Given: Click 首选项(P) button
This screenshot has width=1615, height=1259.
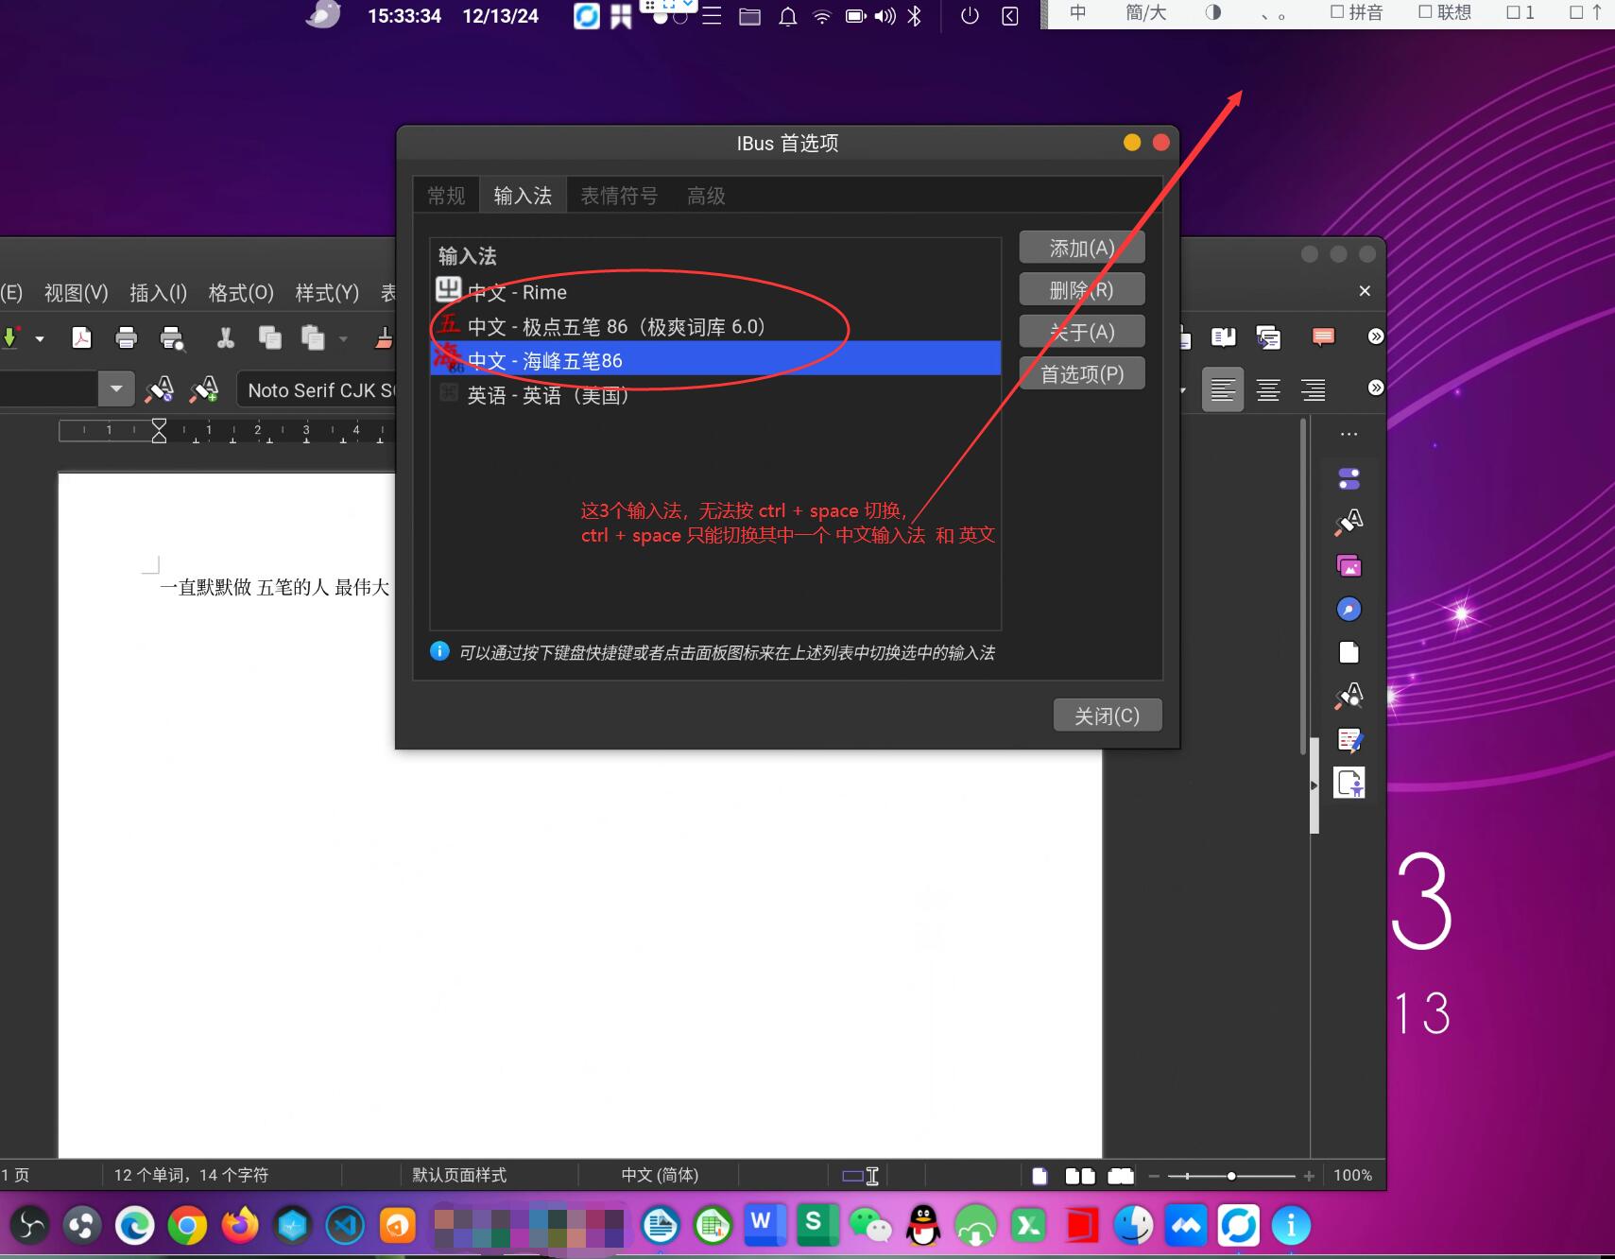Looking at the screenshot, I should pos(1082,373).
